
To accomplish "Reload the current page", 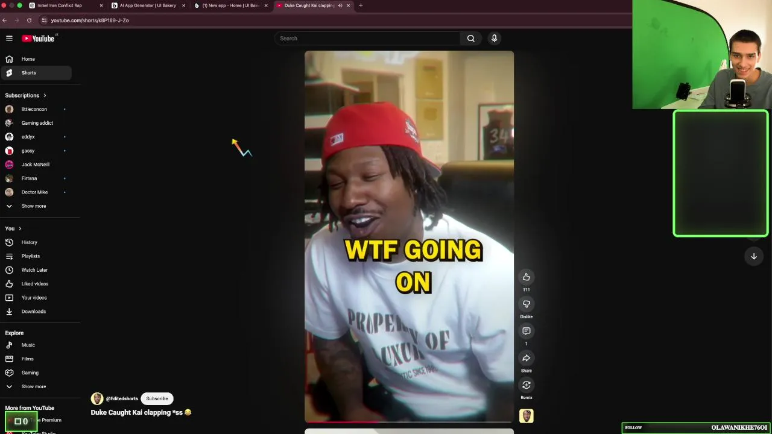I will pos(29,20).
